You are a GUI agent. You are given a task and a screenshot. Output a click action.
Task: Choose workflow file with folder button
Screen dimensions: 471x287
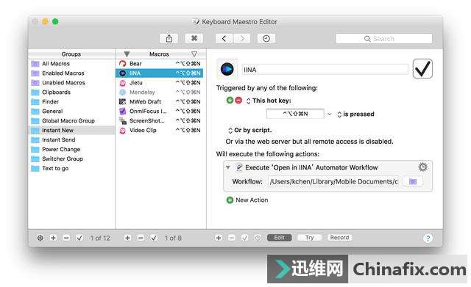pos(413,181)
